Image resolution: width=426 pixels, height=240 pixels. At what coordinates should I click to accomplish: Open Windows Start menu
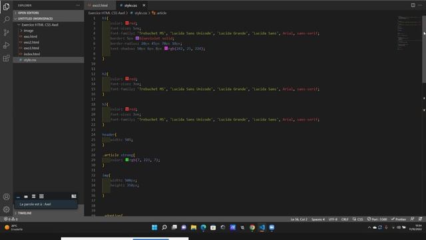[154, 227]
